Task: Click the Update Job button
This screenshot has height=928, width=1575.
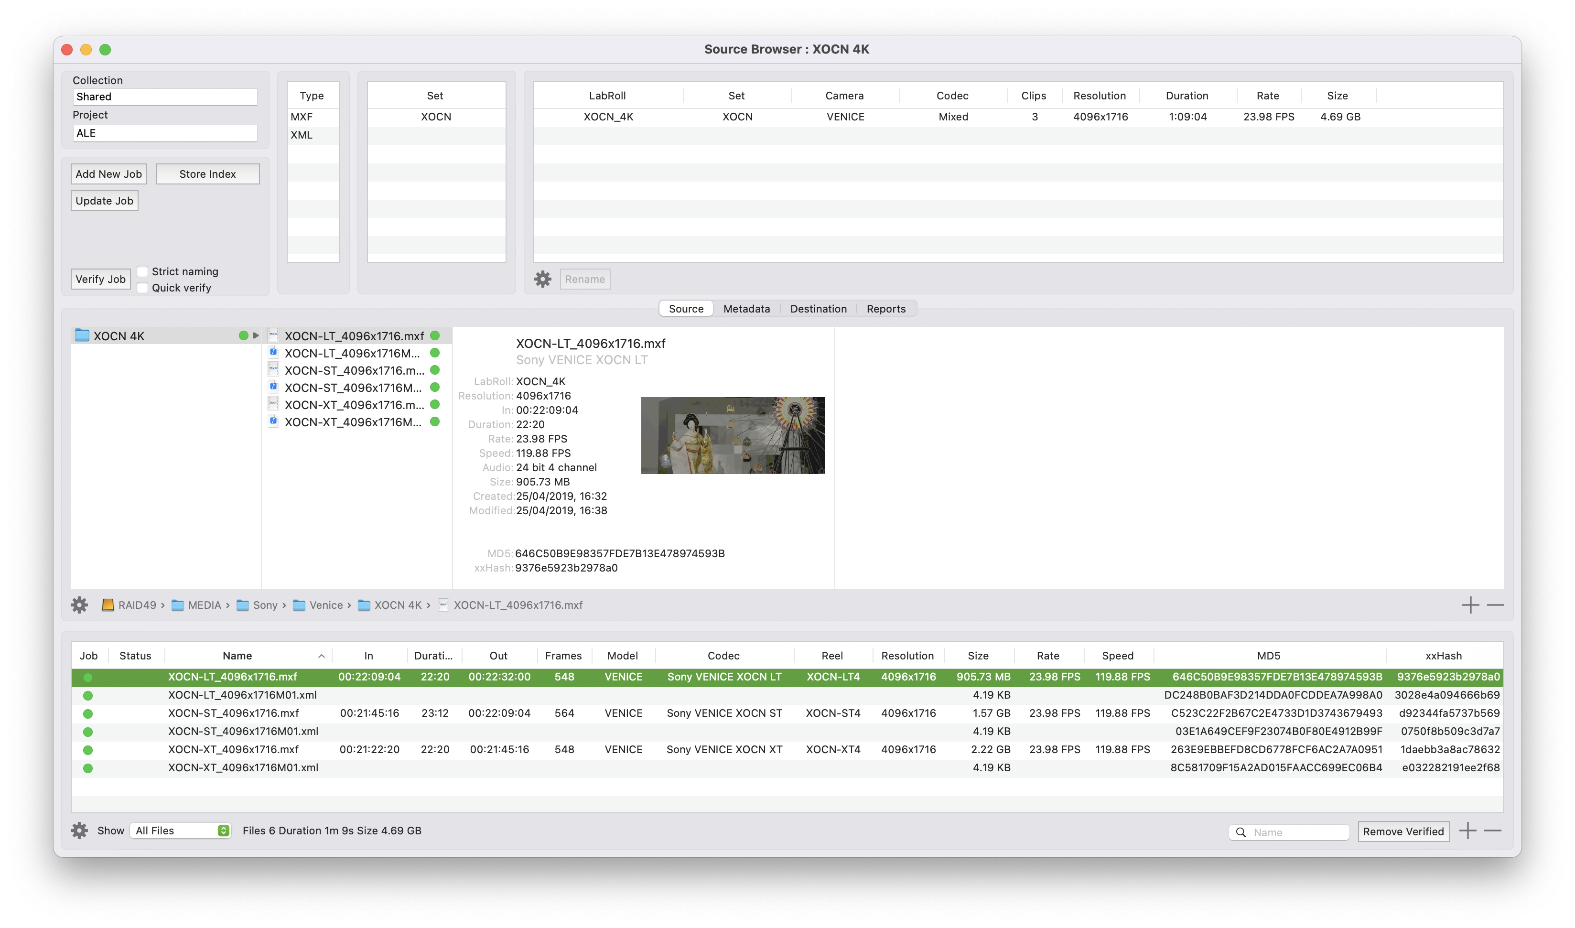Action: (x=105, y=201)
